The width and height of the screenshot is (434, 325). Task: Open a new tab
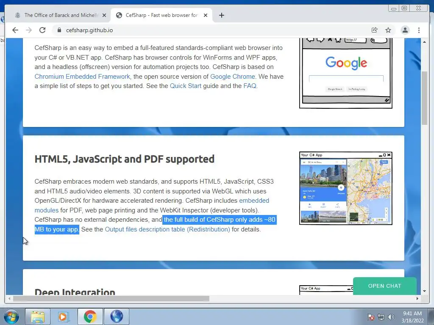point(221,15)
